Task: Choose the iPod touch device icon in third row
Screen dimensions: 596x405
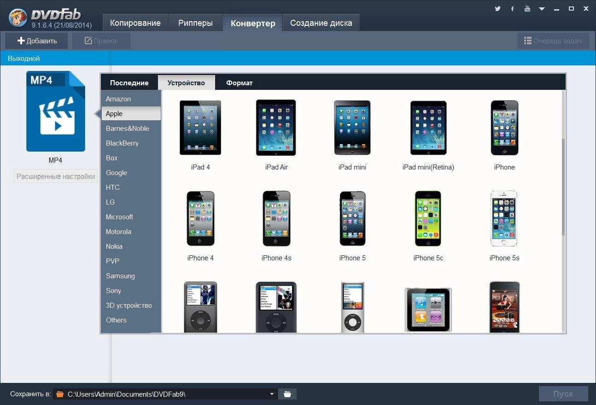Action: [504, 307]
